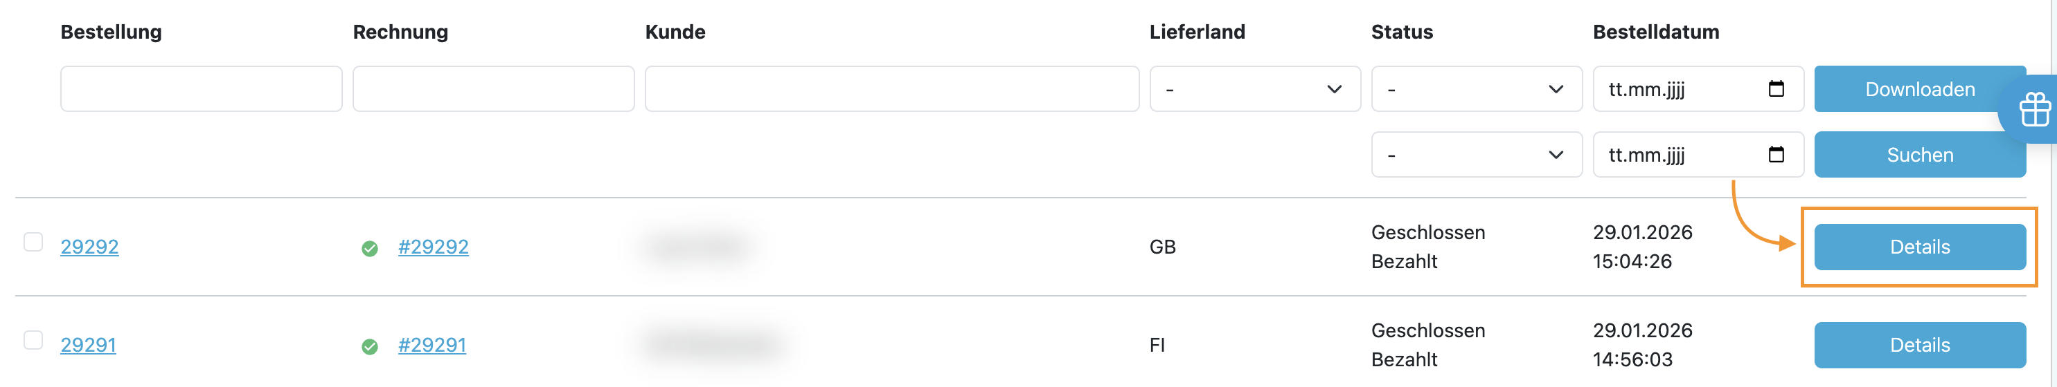Click the gift icon at right edge
The image size is (2057, 387).
[2035, 110]
